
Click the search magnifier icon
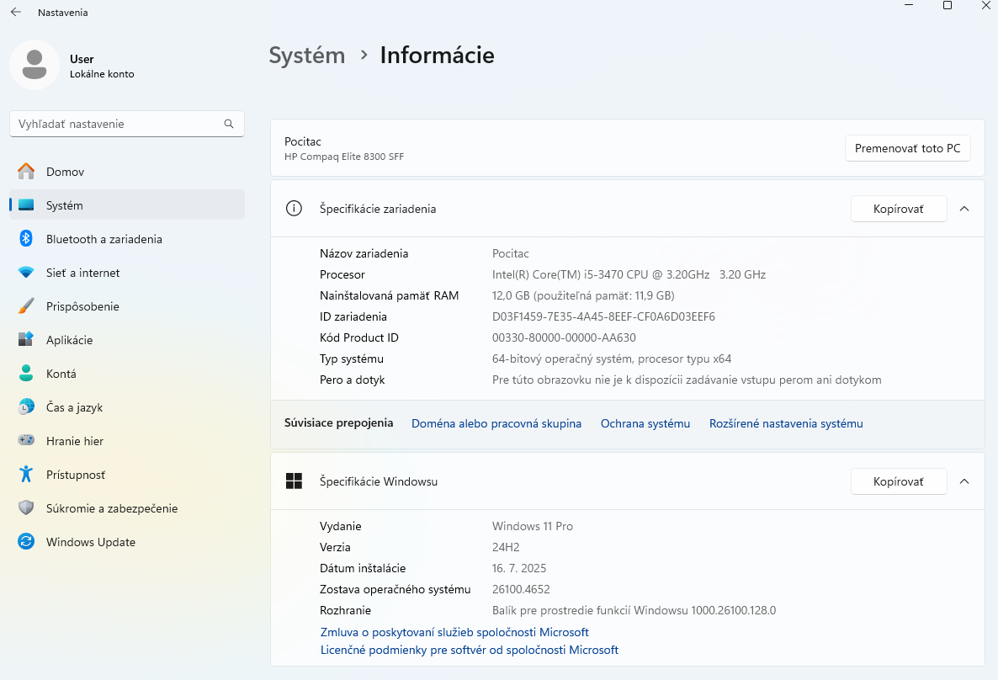(x=229, y=124)
